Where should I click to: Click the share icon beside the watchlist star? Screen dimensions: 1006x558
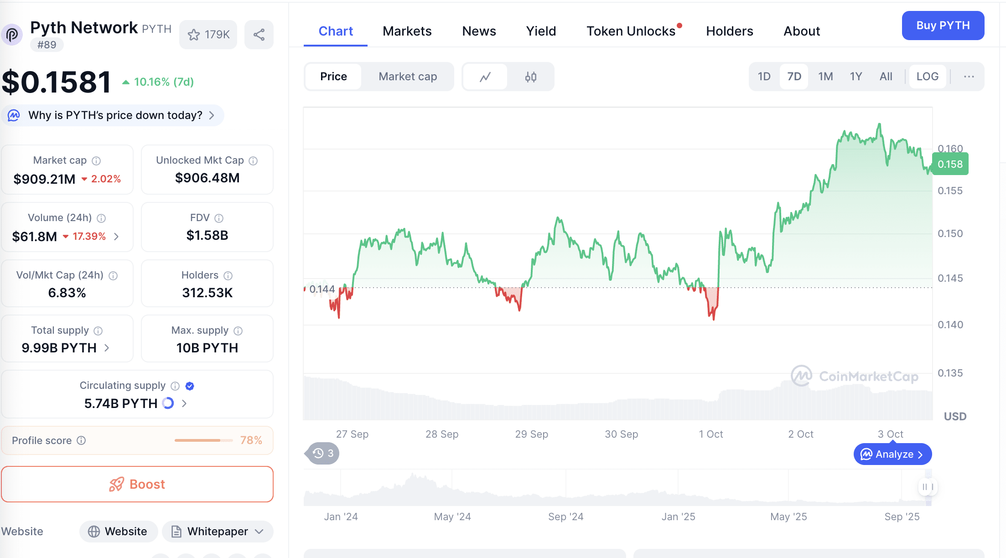(259, 35)
